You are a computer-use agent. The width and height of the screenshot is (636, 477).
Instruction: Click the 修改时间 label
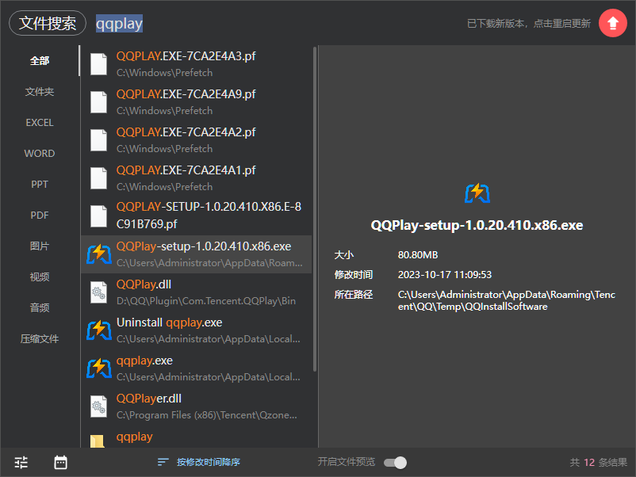(353, 275)
